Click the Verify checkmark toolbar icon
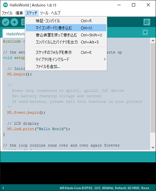 (x=5, y=22)
